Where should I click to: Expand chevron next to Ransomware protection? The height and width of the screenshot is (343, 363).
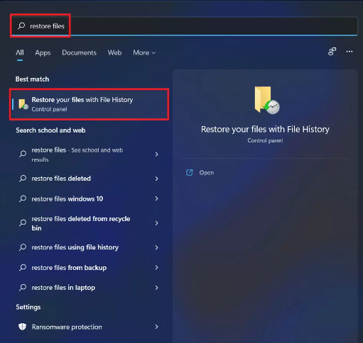156,327
